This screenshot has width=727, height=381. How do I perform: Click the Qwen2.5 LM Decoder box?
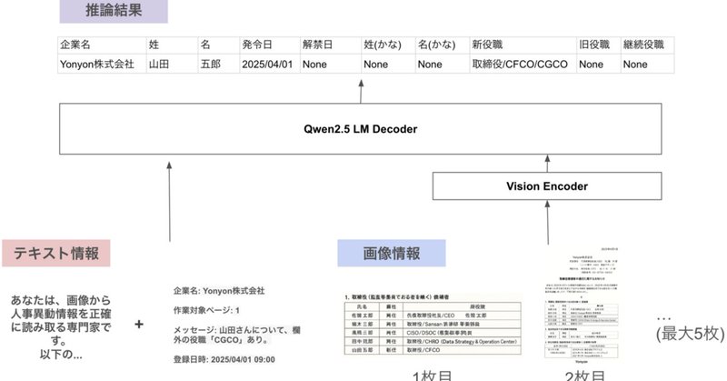click(x=360, y=129)
